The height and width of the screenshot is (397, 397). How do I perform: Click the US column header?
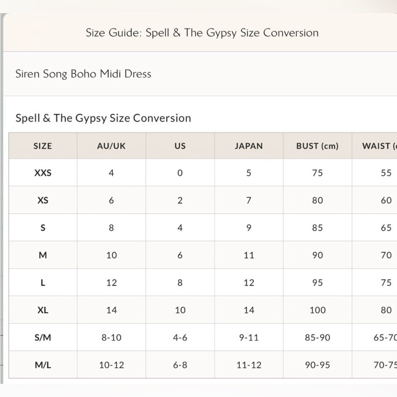point(180,146)
